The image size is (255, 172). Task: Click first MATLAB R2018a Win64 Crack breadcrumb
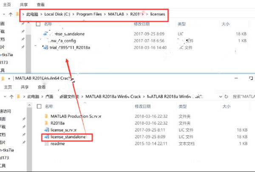click(113, 96)
